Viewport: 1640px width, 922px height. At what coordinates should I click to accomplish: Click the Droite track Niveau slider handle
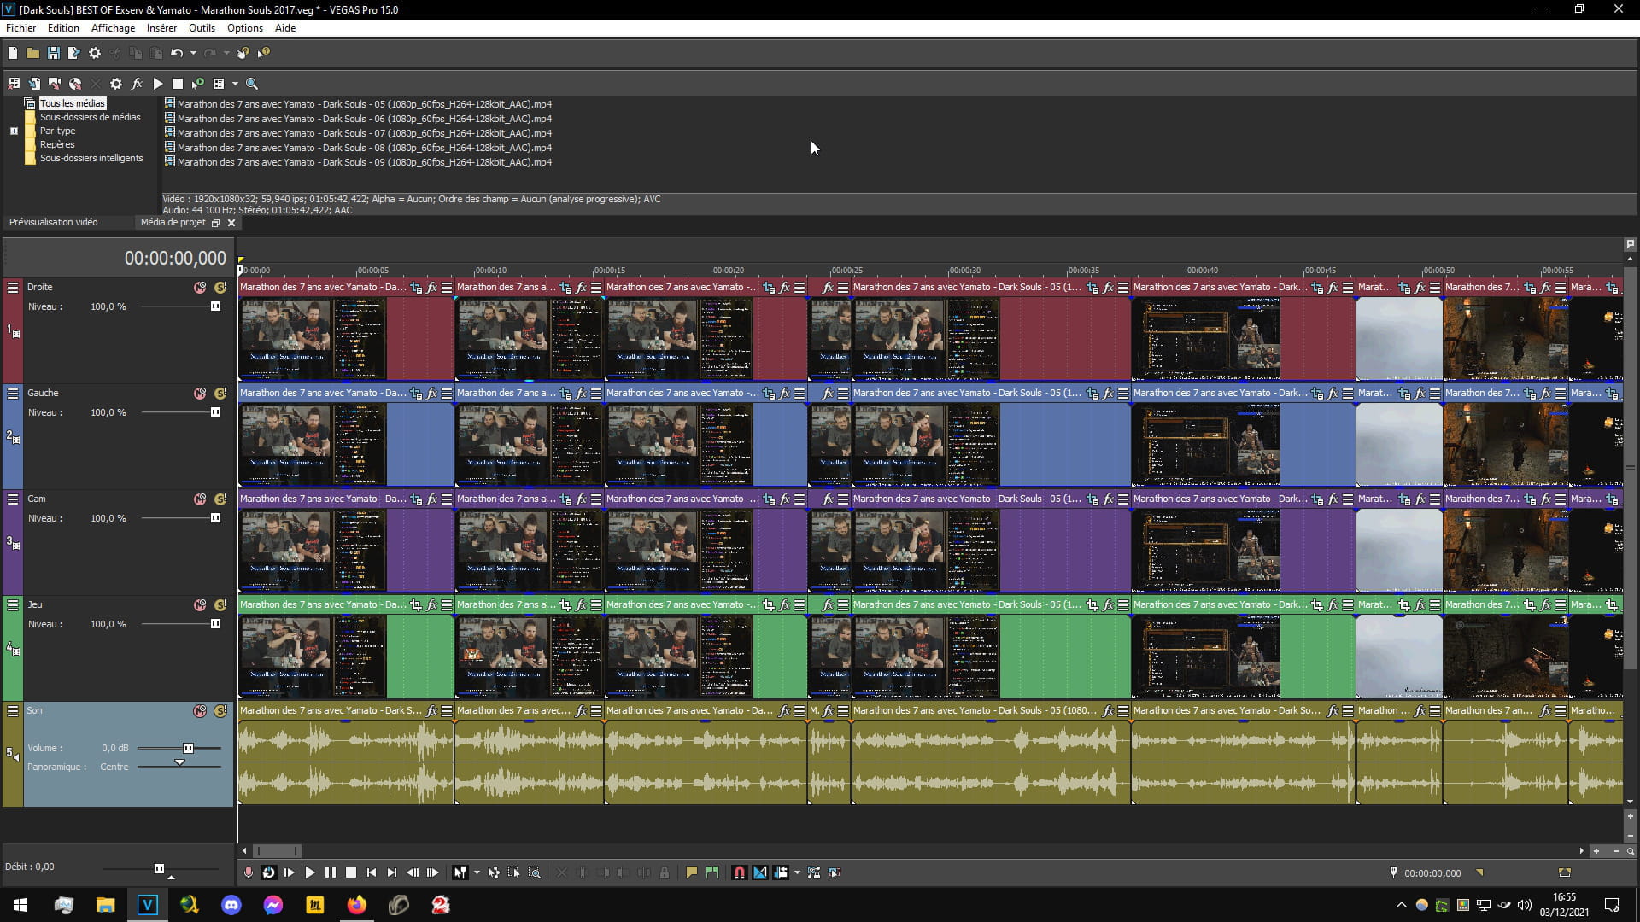pos(215,306)
